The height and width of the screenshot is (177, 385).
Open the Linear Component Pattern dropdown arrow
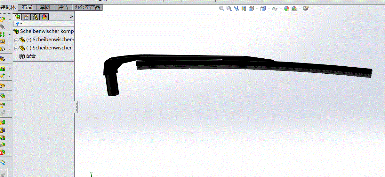(10, 34)
